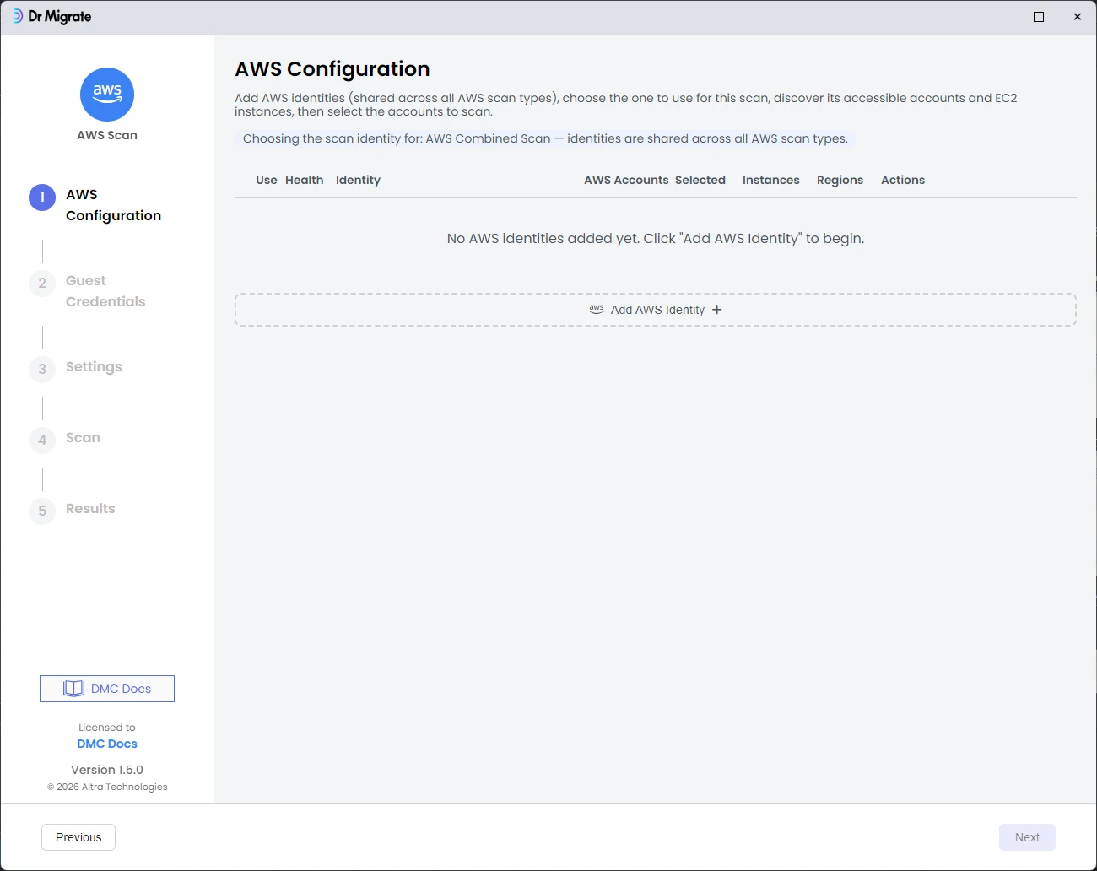Go to the Settings step
The width and height of the screenshot is (1097, 871).
94,366
